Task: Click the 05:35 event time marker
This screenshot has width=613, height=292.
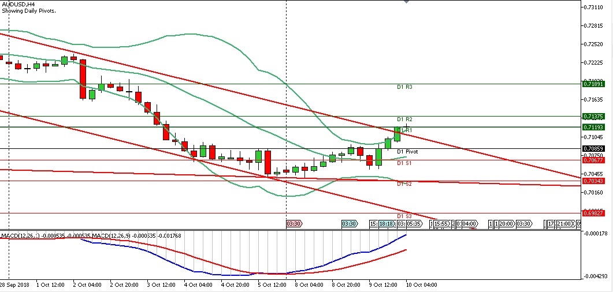Action: [412, 223]
